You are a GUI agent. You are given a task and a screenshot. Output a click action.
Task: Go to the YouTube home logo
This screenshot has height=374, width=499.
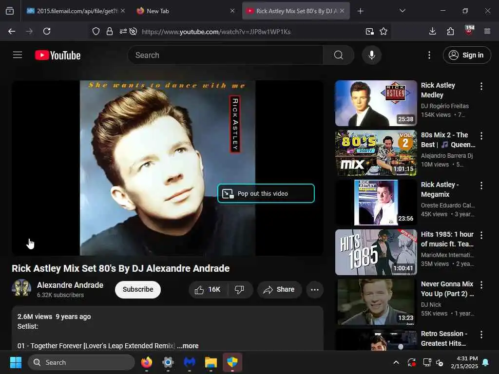58,55
